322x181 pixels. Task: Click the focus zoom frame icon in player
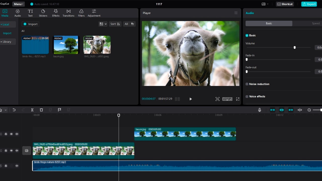pyautogui.click(x=218, y=99)
